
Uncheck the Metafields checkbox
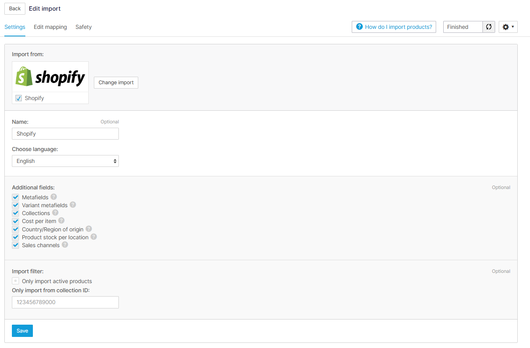15,197
